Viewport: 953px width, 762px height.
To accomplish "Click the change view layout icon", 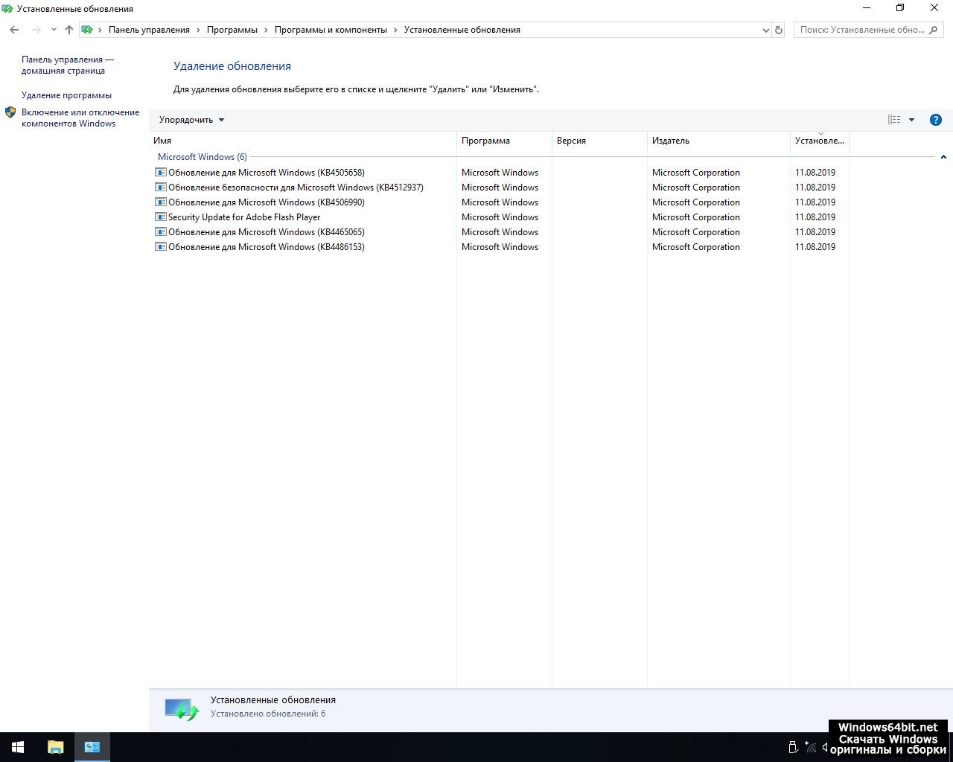I will click(894, 120).
